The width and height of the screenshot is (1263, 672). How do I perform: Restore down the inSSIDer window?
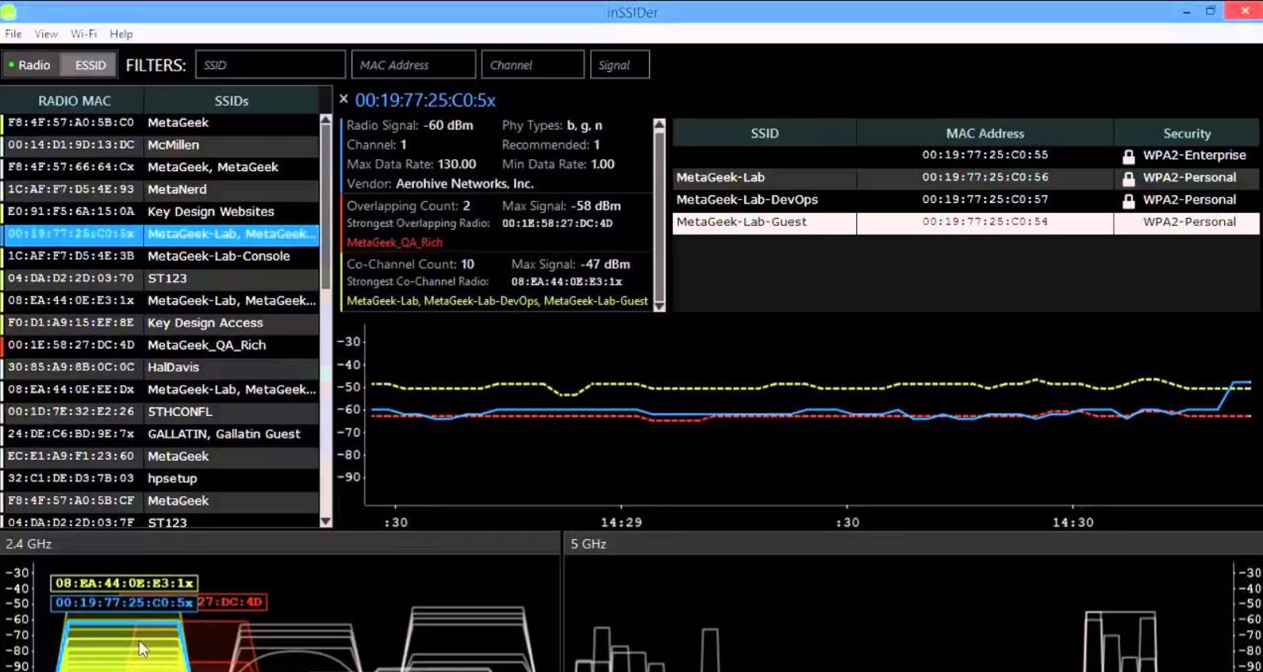coord(1211,11)
